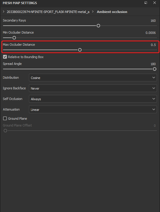Click the Max Occluder Distance slider handle
Image resolution: width=160 pixels, height=212 pixels.
80,50
